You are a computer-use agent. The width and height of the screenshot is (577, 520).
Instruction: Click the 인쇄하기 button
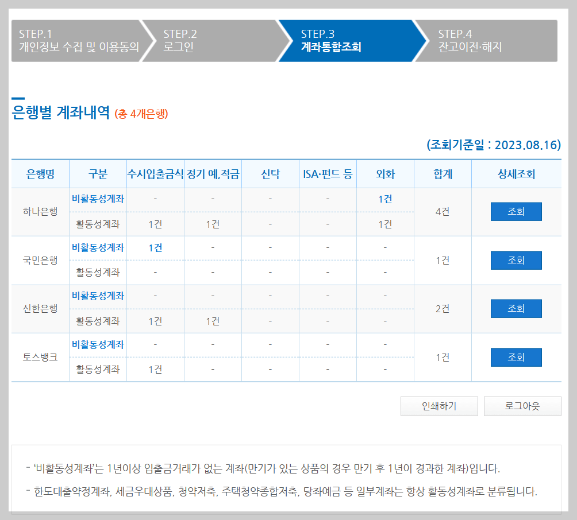440,406
